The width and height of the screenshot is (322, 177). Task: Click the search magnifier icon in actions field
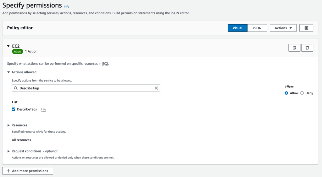coord(16,88)
